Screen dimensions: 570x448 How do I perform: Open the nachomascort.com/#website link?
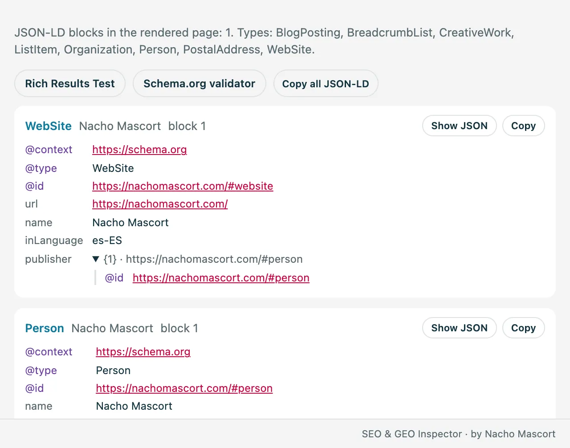coord(183,186)
